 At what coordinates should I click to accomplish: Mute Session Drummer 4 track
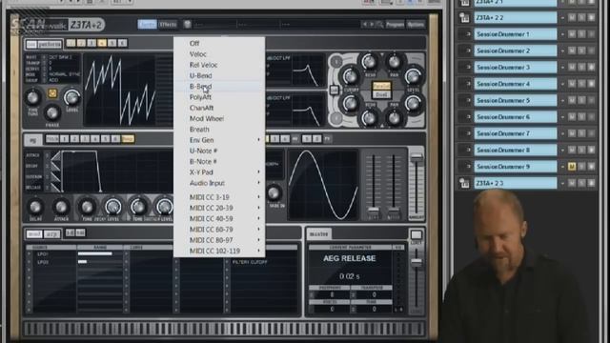pos(572,84)
